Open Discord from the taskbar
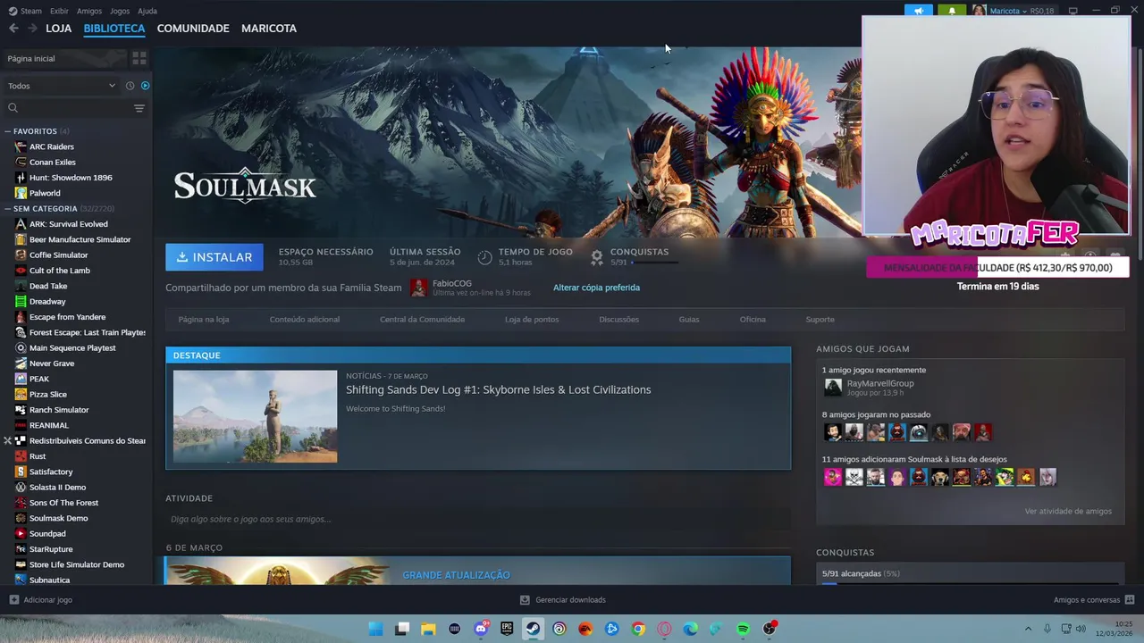The width and height of the screenshot is (1144, 643). click(481, 630)
